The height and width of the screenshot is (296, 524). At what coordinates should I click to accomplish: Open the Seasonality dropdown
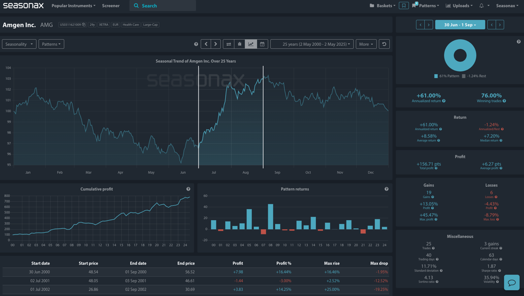pos(19,44)
